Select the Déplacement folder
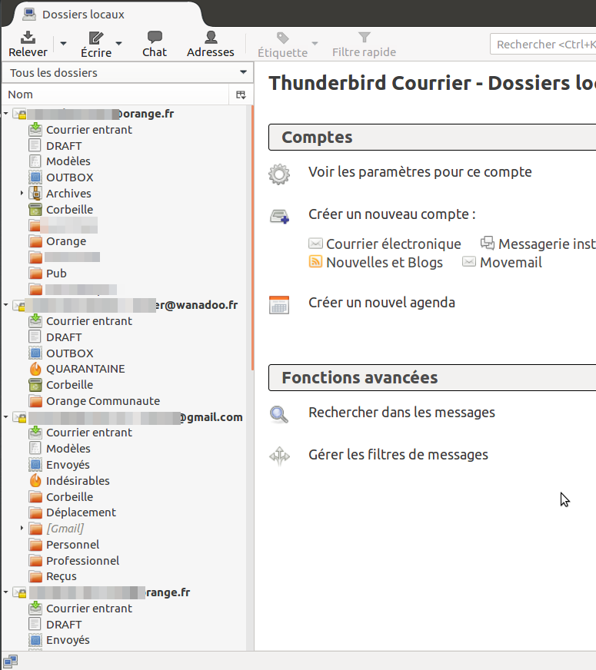This screenshot has height=670, width=596. 81,512
